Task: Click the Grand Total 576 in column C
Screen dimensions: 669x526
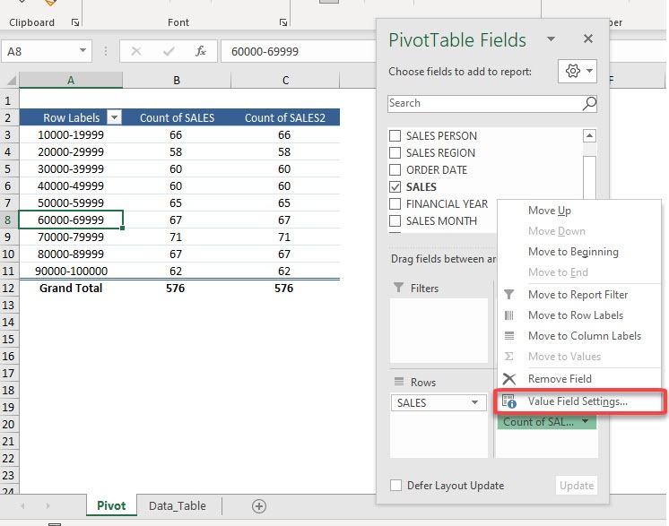Action: click(283, 289)
